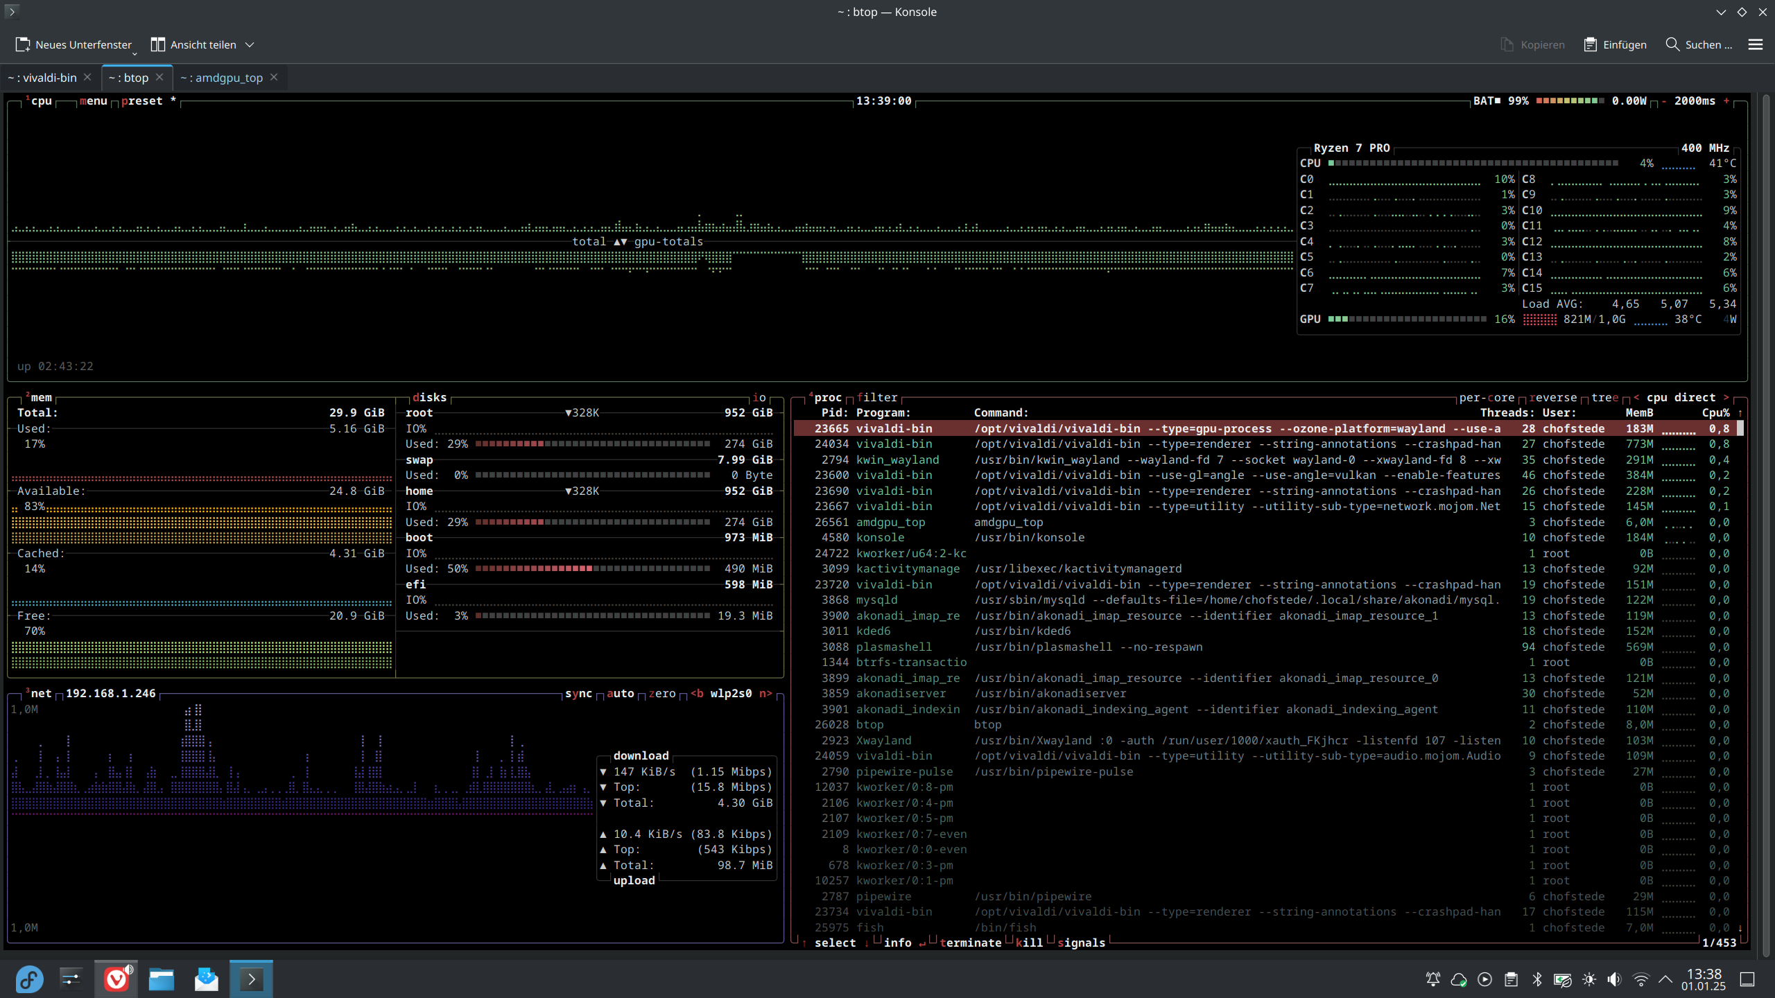Open the clipboard tray icon
The height and width of the screenshot is (998, 1775).
tap(1511, 979)
